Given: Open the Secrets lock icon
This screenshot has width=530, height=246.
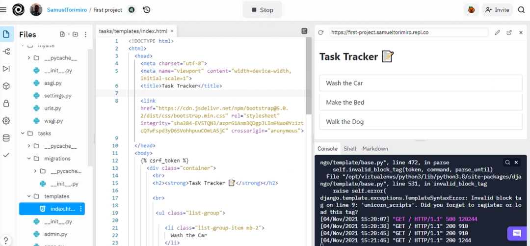Looking at the screenshot, I should (x=6, y=103).
